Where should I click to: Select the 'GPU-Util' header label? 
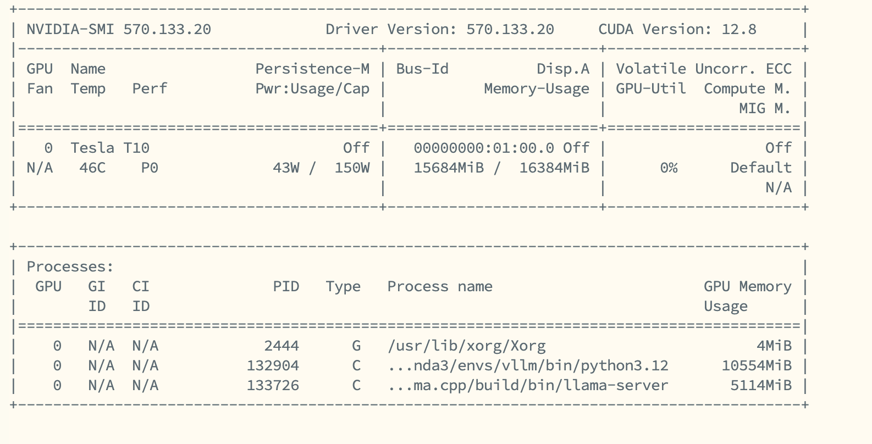pos(651,88)
